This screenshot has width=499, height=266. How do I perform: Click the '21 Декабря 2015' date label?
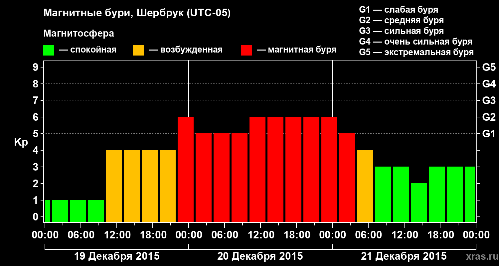click(404, 256)
